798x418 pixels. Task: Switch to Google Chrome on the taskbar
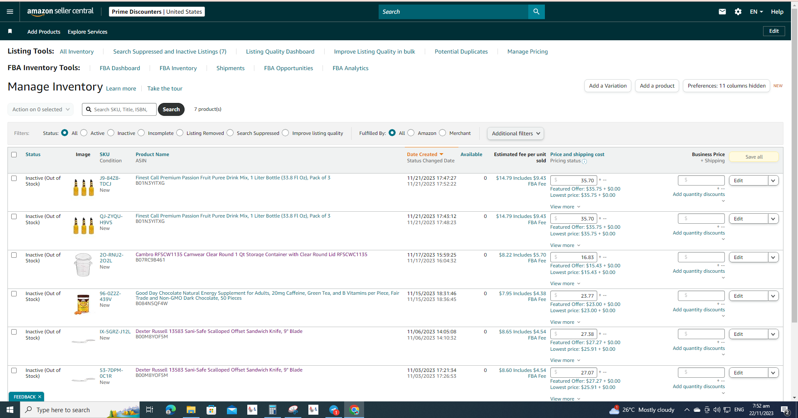(354, 410)
